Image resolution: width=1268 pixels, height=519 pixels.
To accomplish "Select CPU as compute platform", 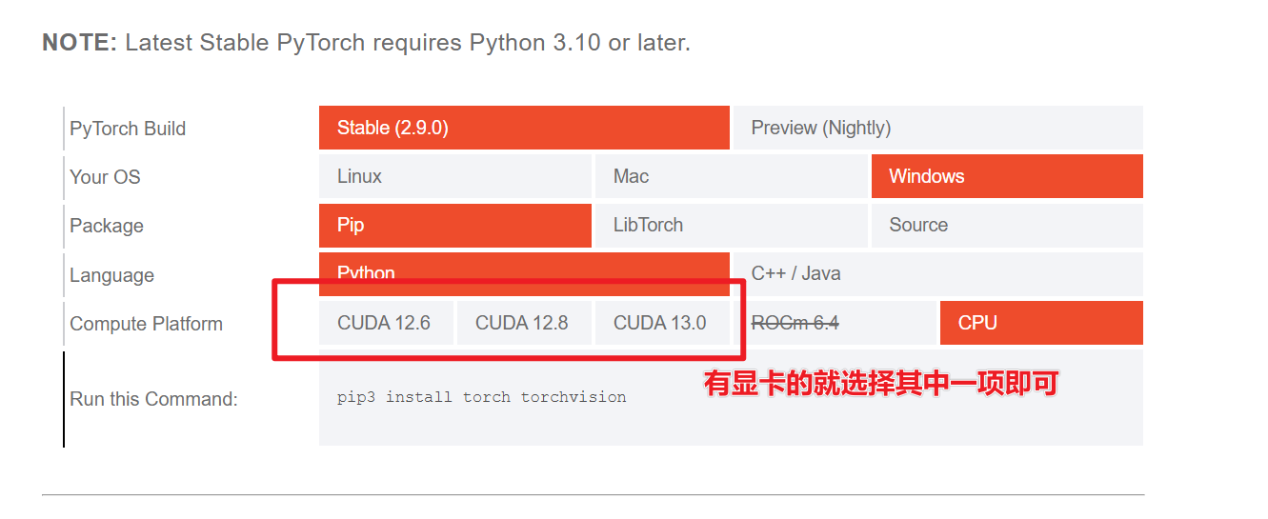I will (1041, 323).
